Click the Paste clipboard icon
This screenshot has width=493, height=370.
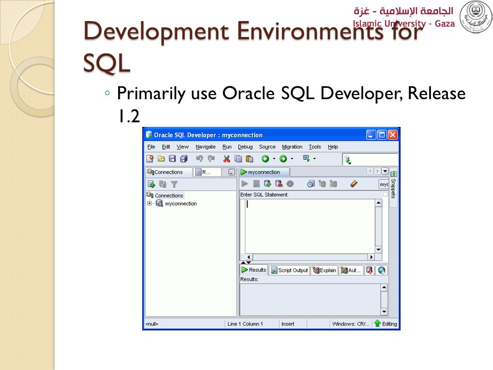click(250, 159)
